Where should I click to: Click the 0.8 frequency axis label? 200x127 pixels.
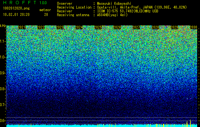(3, 89)
